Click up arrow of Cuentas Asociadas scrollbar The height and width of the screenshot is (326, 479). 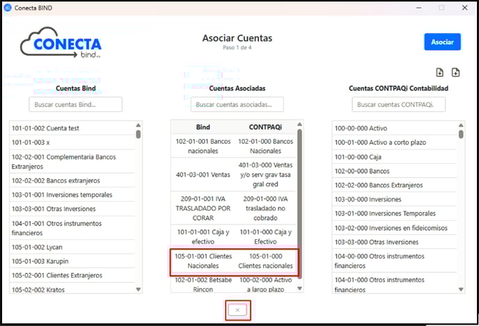pos(299,124)
